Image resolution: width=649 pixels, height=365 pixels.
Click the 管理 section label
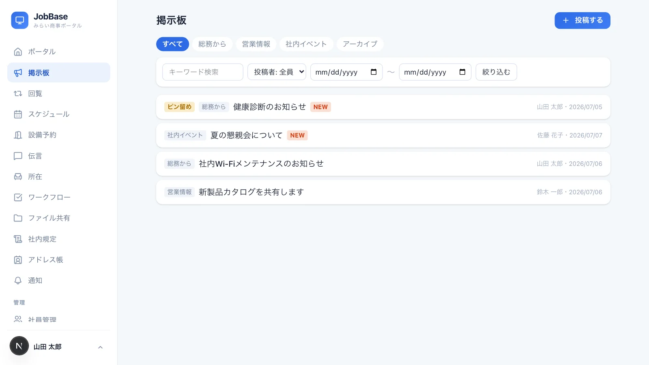[x=19, y=303]
